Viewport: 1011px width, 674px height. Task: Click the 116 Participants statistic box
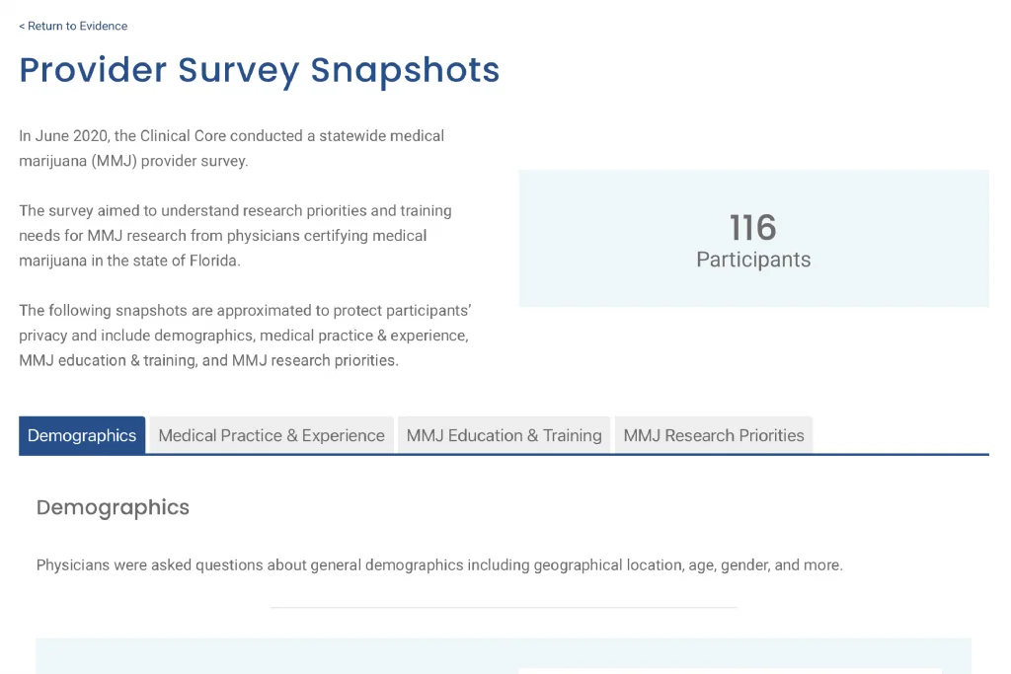[x=753, y=238]
